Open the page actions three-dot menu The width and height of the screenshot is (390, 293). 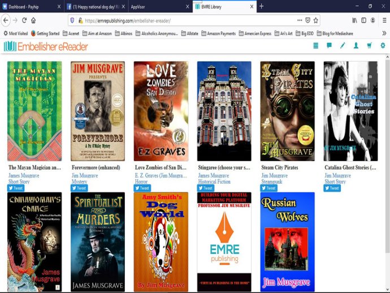click(x=300, y=20)
